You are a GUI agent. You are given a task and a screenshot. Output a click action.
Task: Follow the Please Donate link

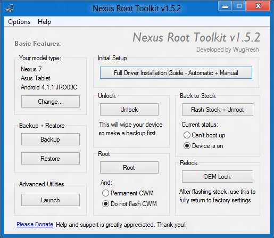click(35, 224)
